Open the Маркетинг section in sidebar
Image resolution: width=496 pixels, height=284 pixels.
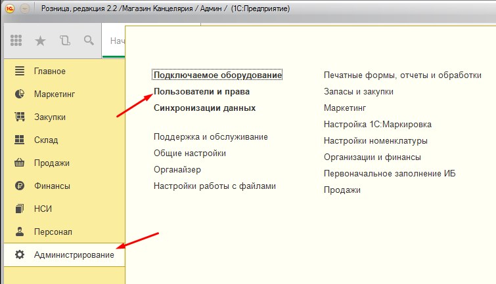point(64,94)
